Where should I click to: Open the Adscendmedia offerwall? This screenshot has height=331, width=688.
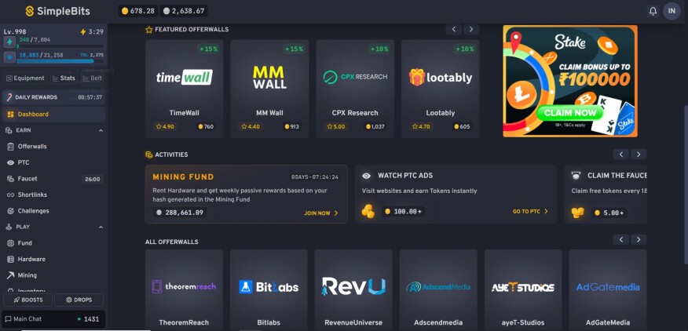(x=438, y=289)
